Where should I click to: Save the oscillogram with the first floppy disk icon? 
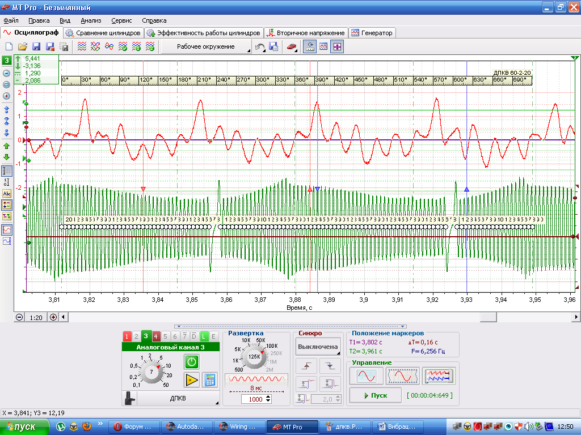tap(36, 46)
